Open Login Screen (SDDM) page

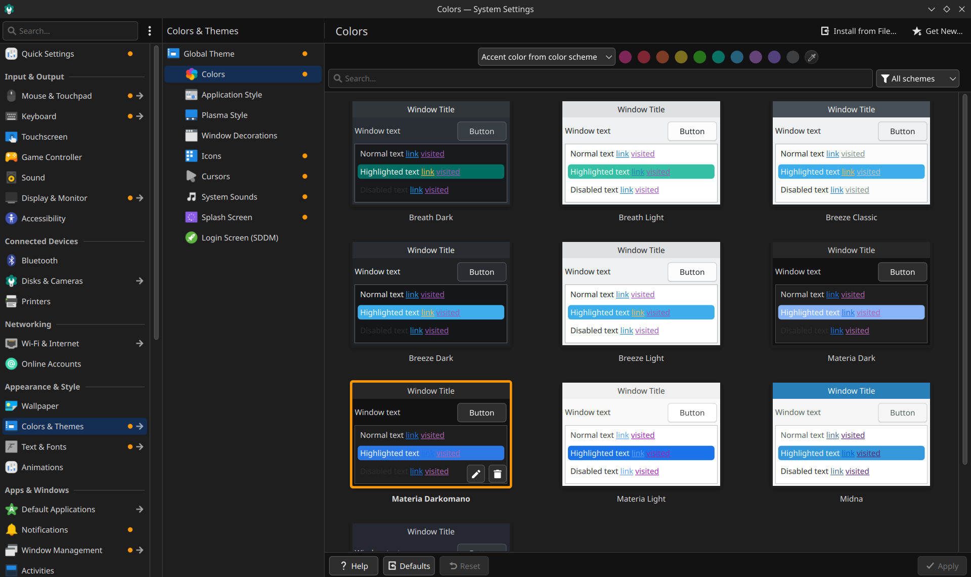tap(240, 237)
